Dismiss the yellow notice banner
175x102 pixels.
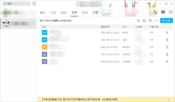pos(169,99)
